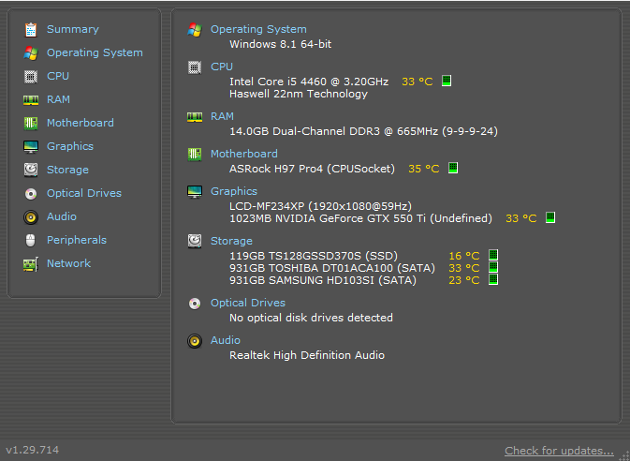Screen dimensions: 630x461
Task: Click the Motherboard icon in sidebar
Action: tap(31, 123)
